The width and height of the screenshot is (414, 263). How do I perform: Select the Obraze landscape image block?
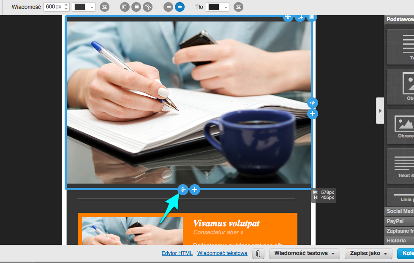click(x=400, y=126)
